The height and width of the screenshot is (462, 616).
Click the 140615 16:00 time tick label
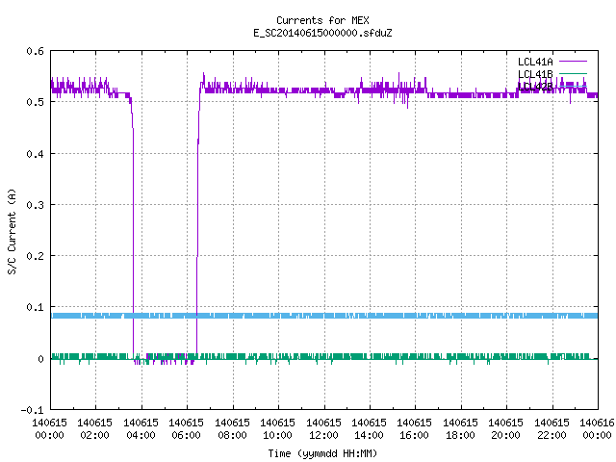(x=414, y=429)
